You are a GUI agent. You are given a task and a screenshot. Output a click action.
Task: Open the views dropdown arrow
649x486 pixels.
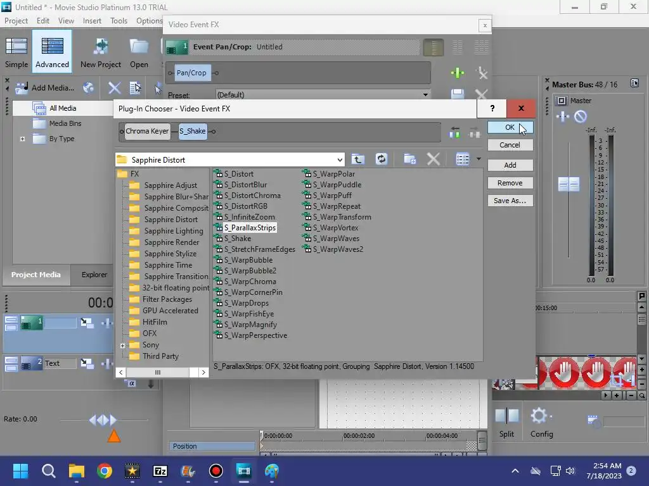[x=479, y=159]
